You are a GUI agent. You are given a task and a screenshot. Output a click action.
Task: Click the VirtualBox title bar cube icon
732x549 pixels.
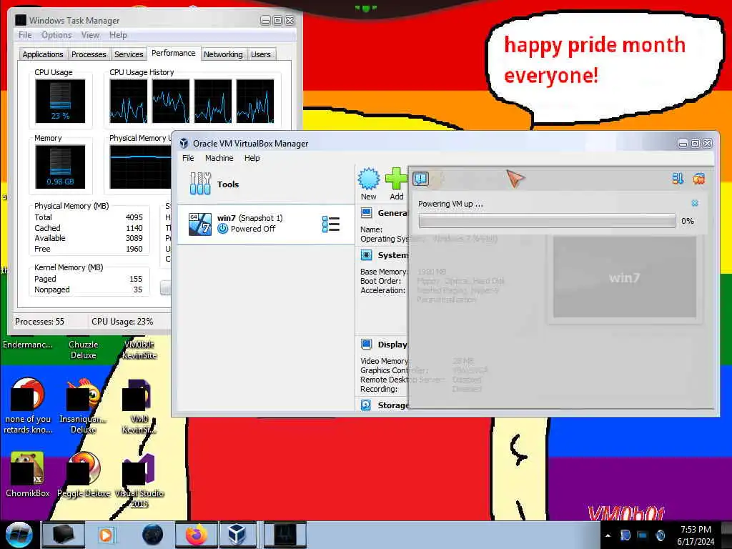(x=184, y=143)
